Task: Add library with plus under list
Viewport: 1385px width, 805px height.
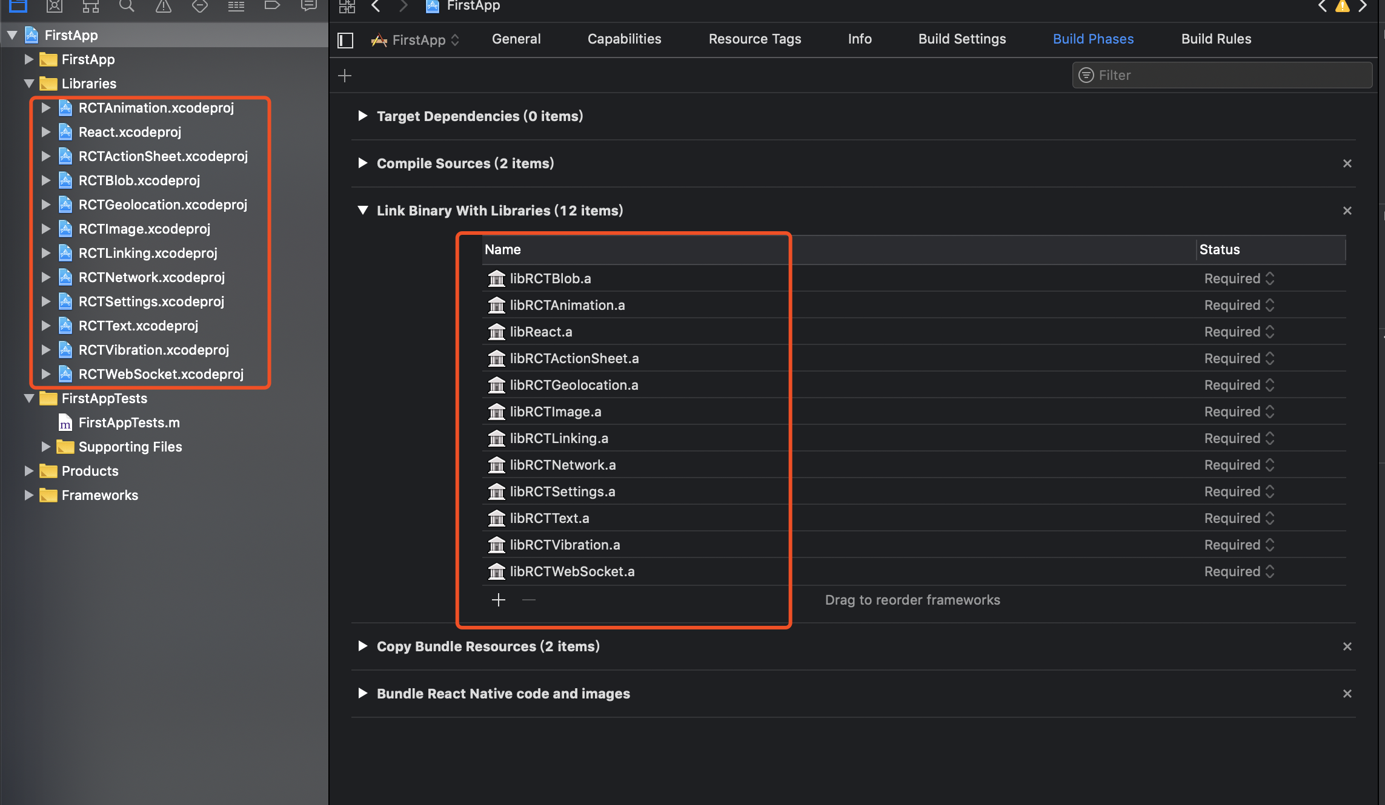Action: [499, 600]
